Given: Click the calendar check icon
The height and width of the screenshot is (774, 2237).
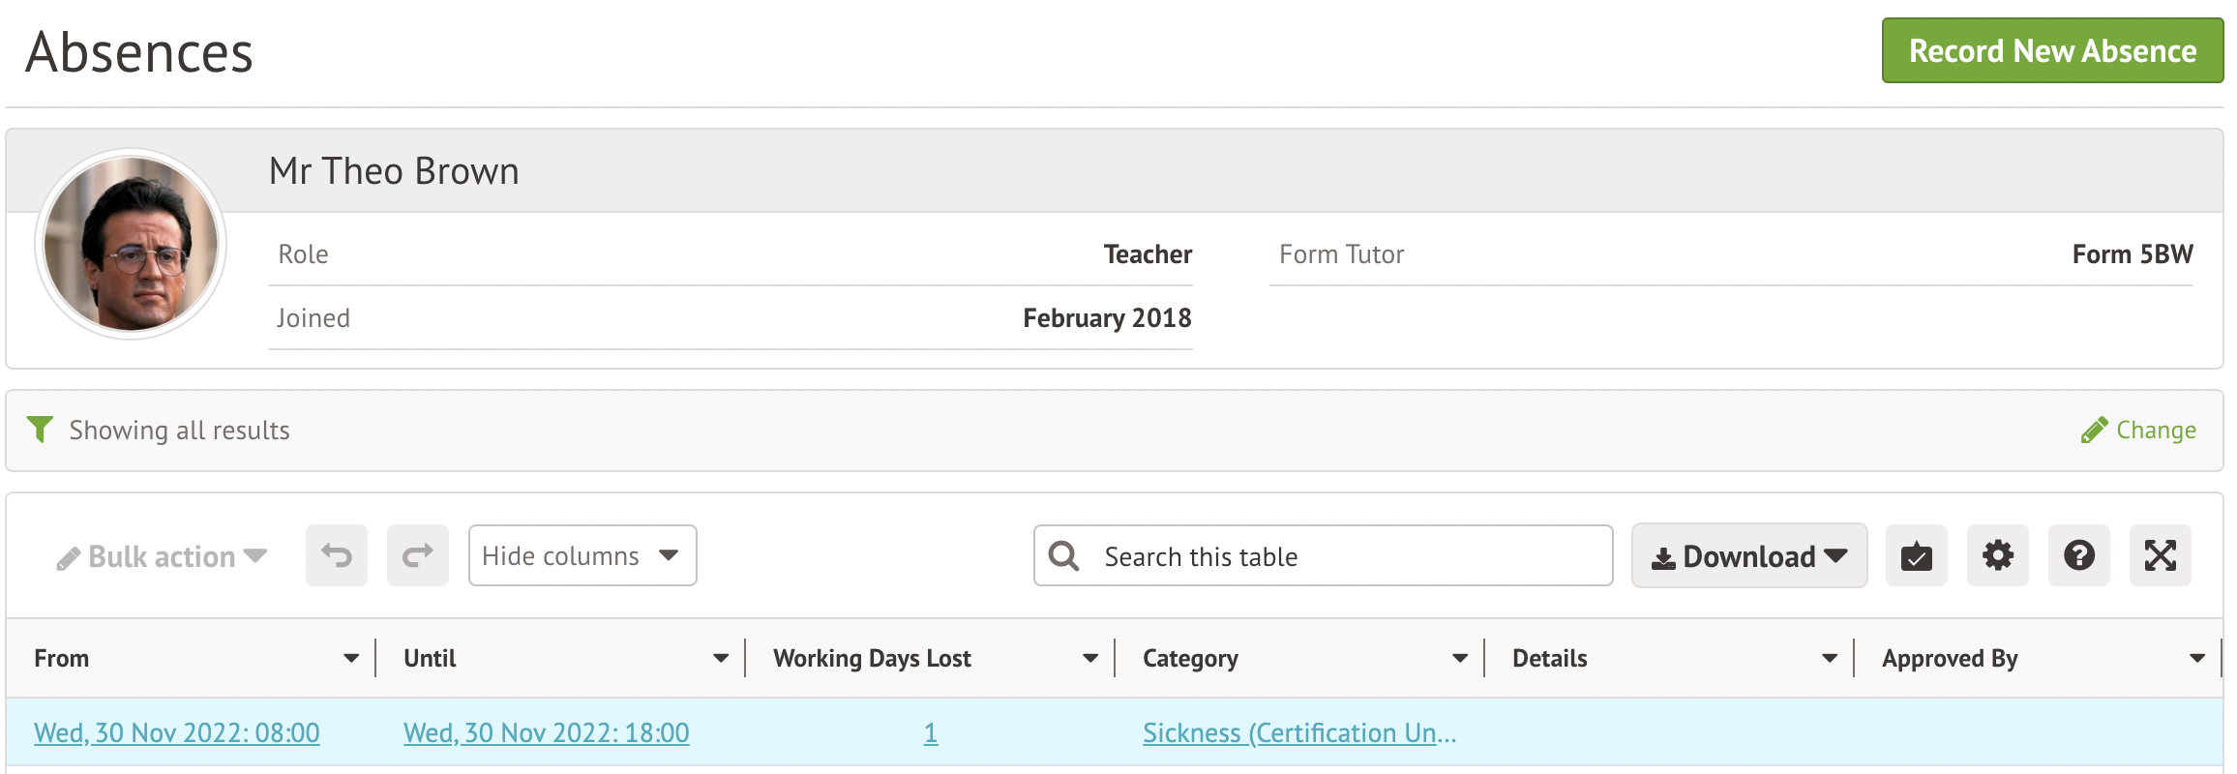Looking at the screenshot, I should 1916,555.
